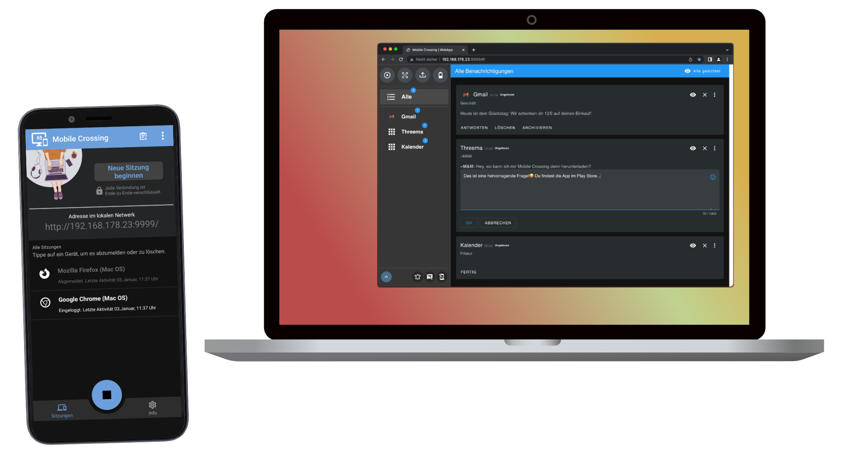Open Threema notification three-dot options
Viewport: 841px width, 455px height.
click(x=715, y=148)
